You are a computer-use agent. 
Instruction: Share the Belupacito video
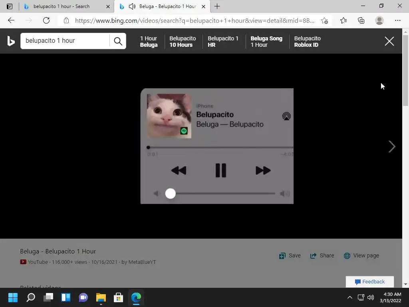(x=322, y=255)
